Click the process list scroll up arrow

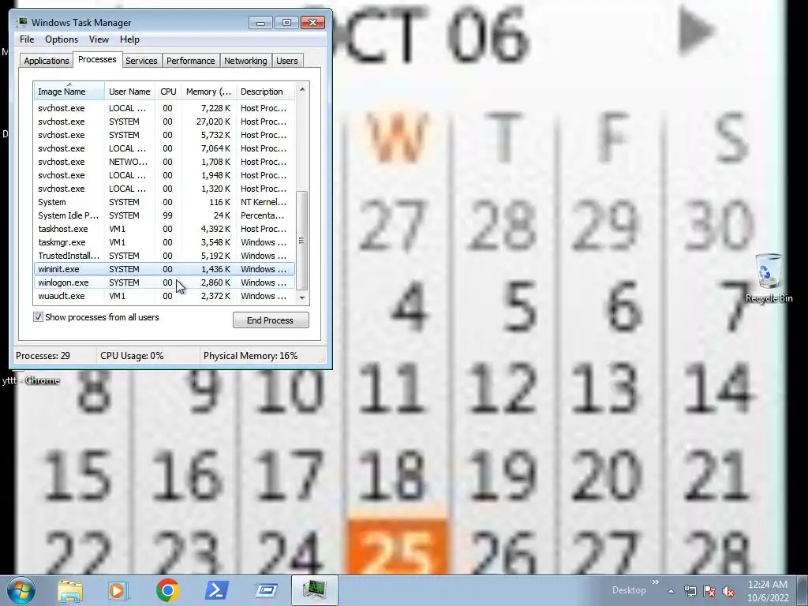302,89
